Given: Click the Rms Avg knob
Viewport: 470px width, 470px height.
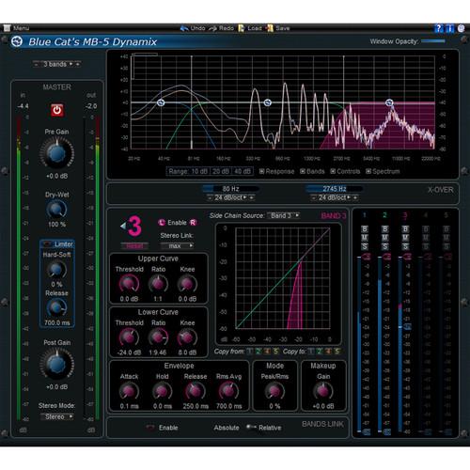Looking at the screenshot, I should pyautogui.click(x=228, y=391).
